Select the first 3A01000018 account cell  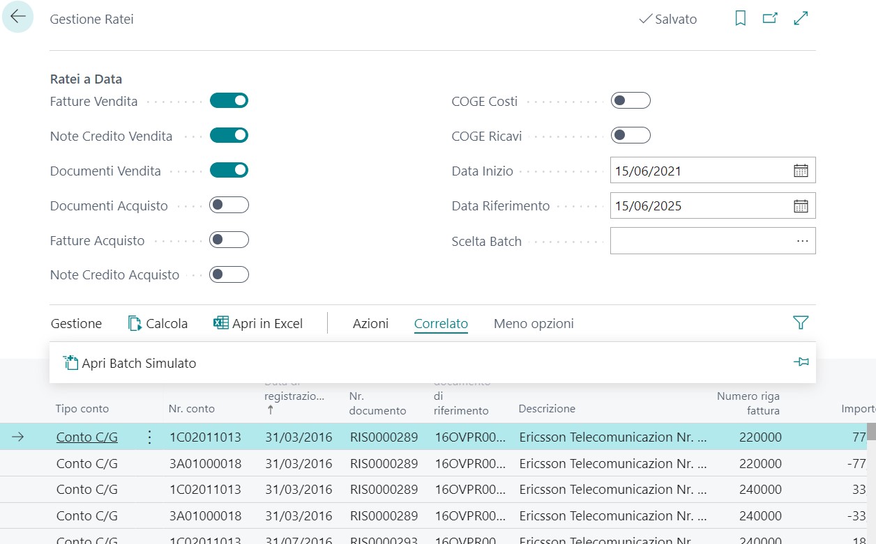point(205,464)
